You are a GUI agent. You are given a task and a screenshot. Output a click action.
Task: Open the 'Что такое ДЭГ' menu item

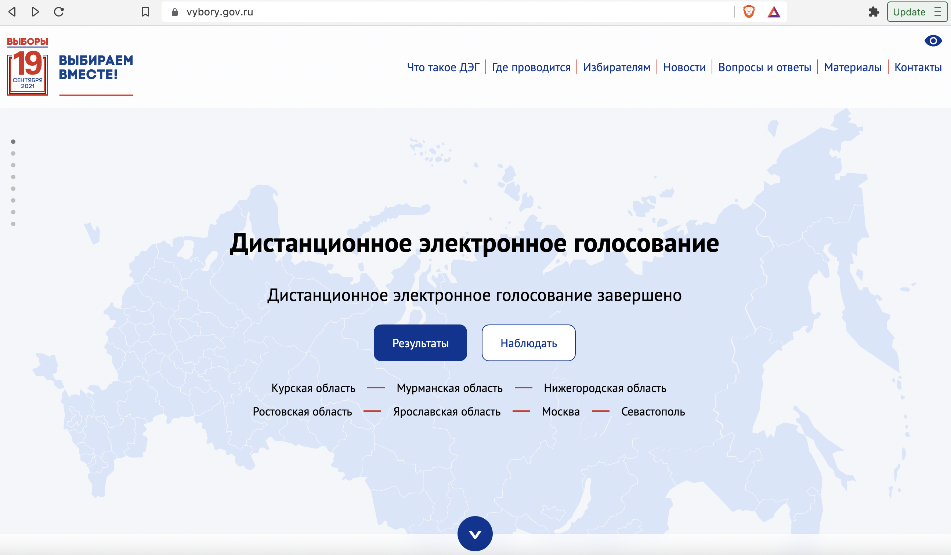443,67
